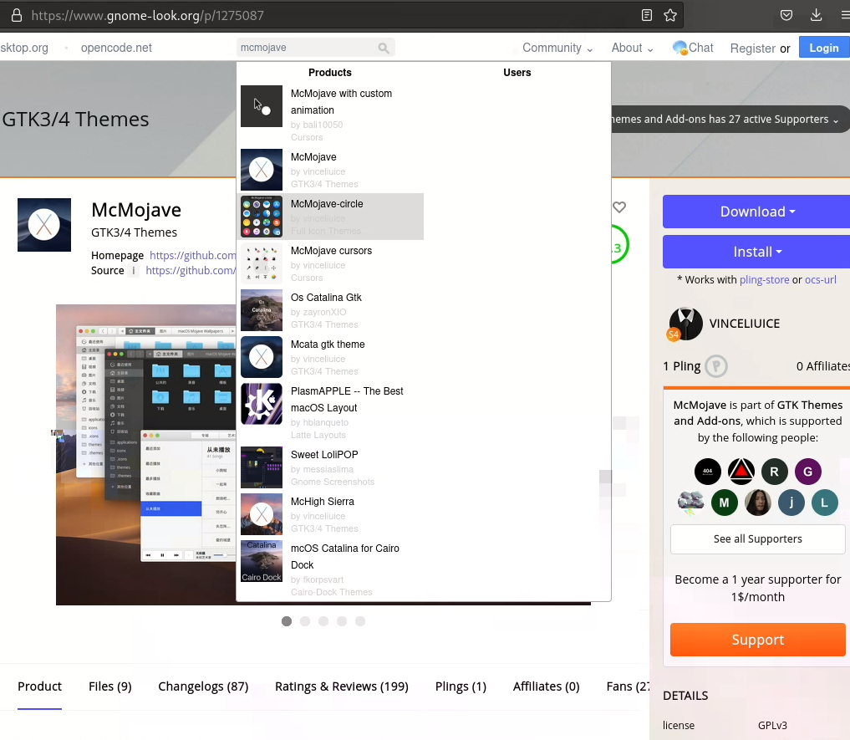Viewport: 850px width, 740px height.
Task: Click See all Supporters button
Action: click(x=758, y=538)
